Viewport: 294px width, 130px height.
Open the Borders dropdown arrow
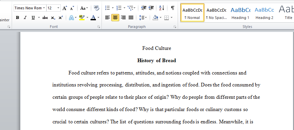click(171, 18)
